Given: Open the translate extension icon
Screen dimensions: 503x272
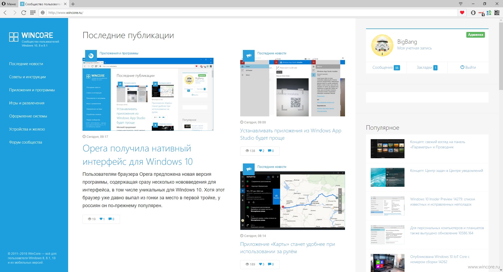Looking at the screenshot, I should click(x=489, y=13).
